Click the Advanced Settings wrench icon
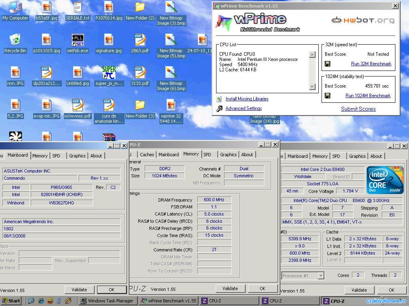Image resolution: width=409 pixels, height=306 pixels. 219,108
